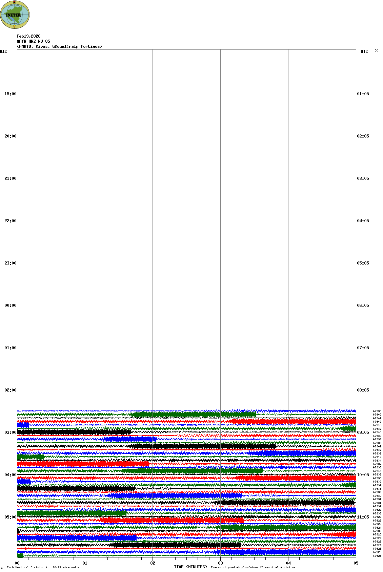Image resolution: width=383 pixels, height=572 pixels.
Task: Click the 06:05 UTC time label
Action: coord(363,305)
